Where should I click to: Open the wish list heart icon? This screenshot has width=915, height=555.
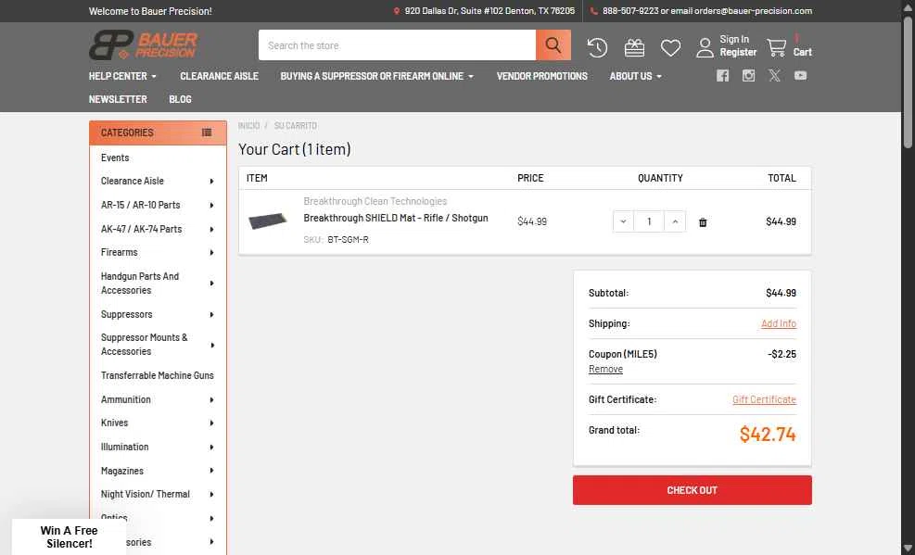670,47
